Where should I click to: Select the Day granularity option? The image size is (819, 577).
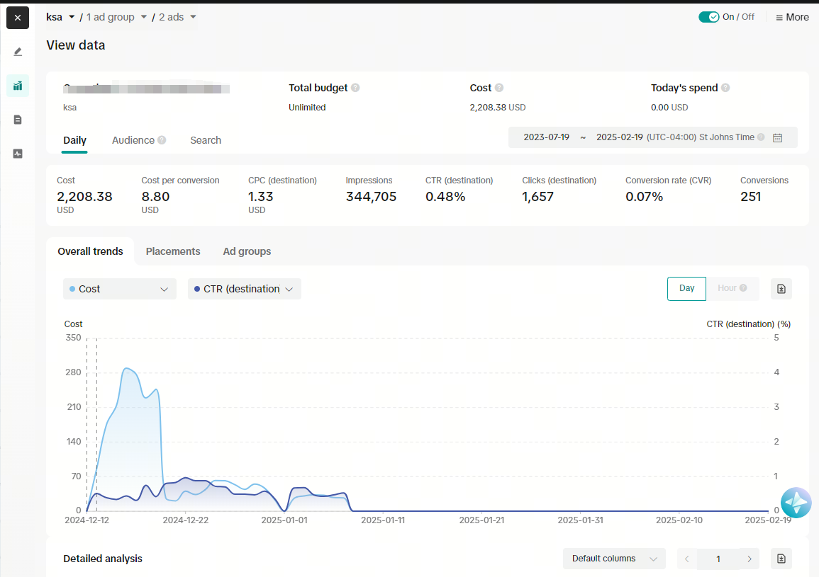(x=686, y=289)
